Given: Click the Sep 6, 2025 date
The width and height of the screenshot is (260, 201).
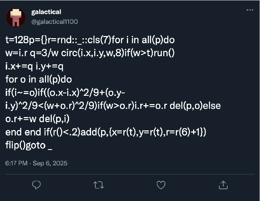Looking at the screenshot, I should [x=50, y=163].
